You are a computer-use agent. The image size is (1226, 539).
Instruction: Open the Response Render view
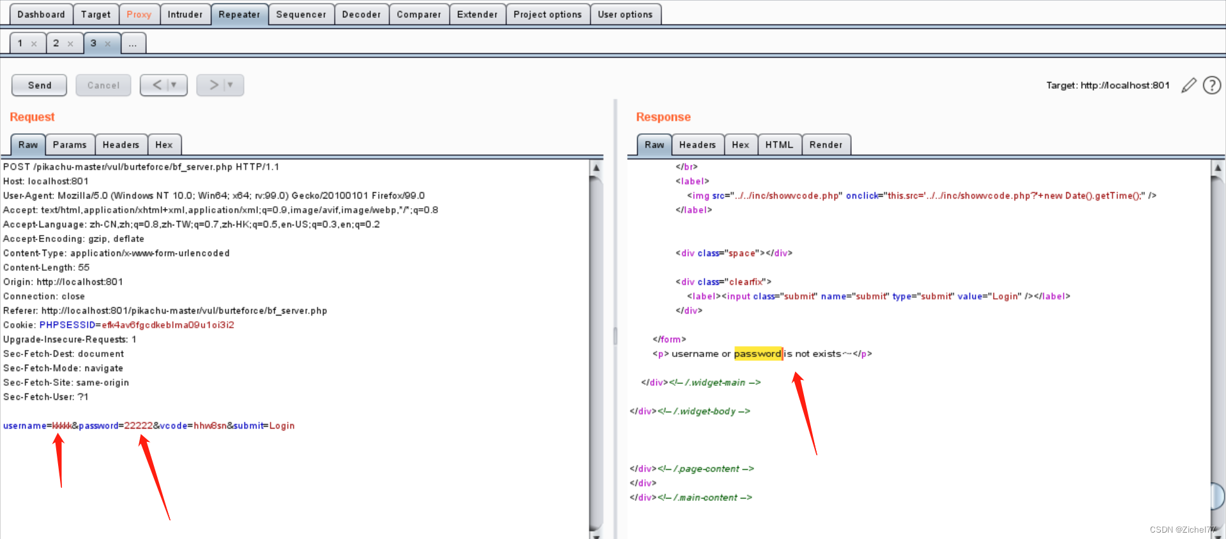(826, 145)
